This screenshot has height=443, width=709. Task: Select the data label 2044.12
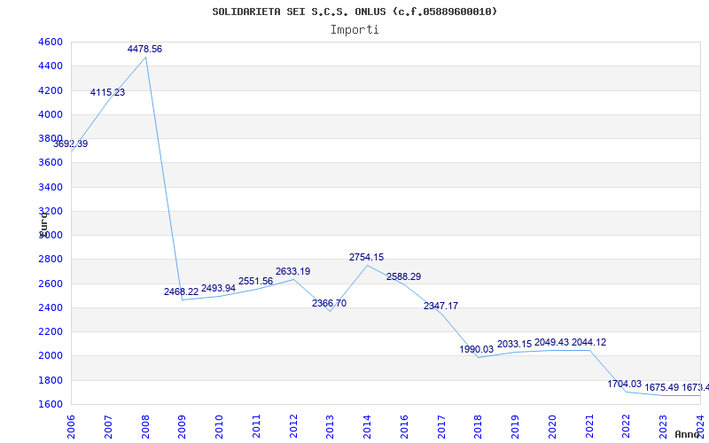589,342
